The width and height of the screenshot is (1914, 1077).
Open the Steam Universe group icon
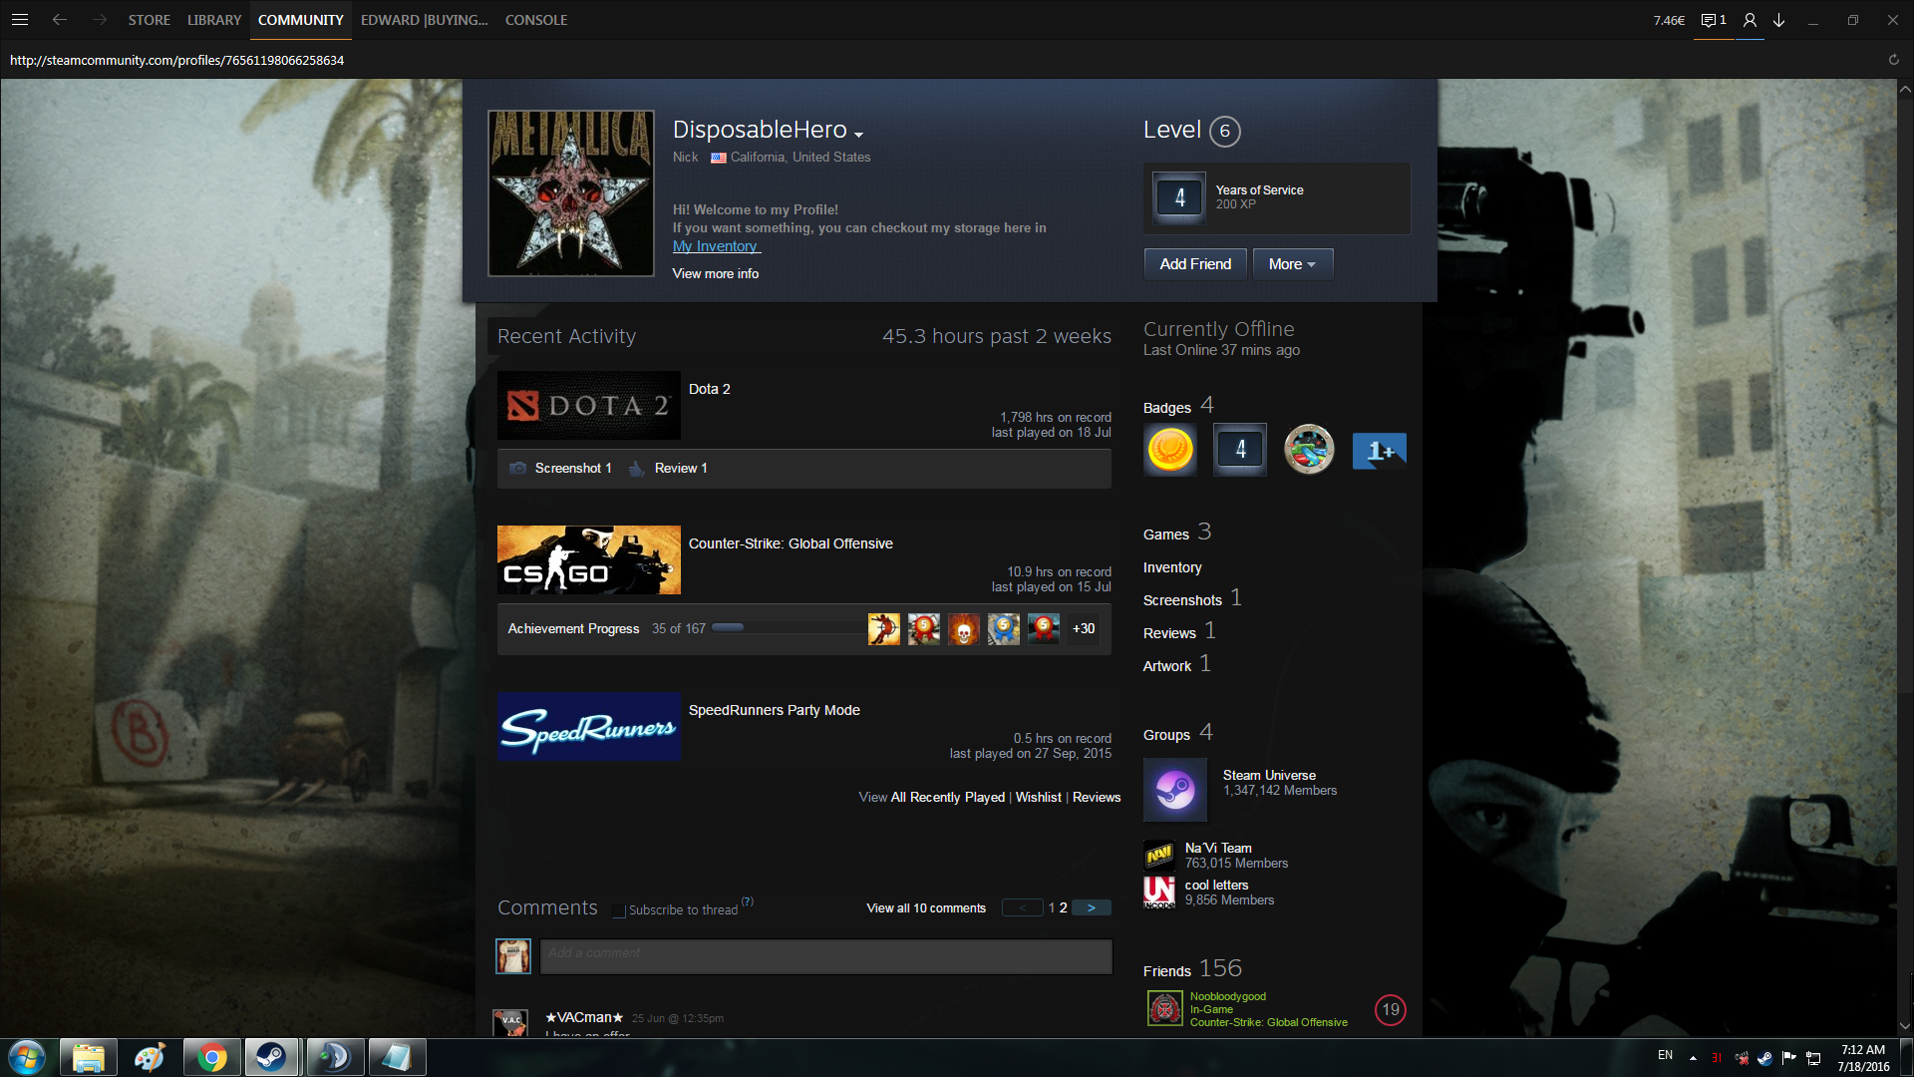[x=1175, y=790]
